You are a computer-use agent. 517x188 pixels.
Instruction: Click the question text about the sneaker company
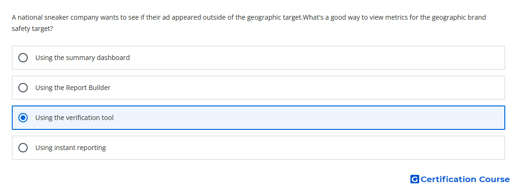(249, 23)
